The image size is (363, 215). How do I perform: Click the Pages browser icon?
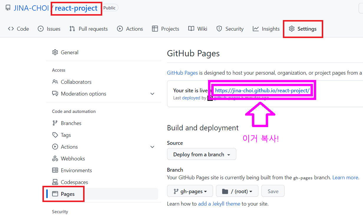[x=55, y=194]
